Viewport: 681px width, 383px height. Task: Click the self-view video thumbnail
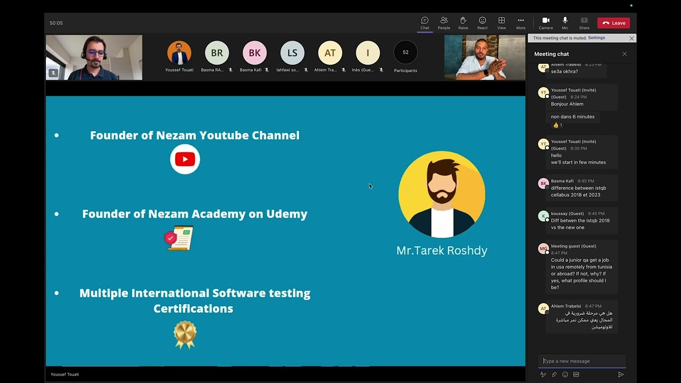pyautogui.click(x=94, y=57)
